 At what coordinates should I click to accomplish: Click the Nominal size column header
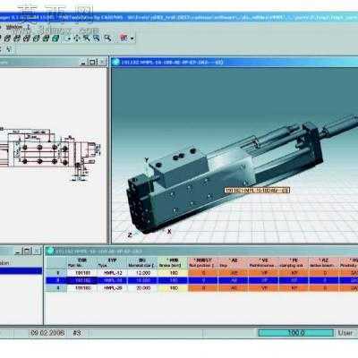[x=142, y=263]
